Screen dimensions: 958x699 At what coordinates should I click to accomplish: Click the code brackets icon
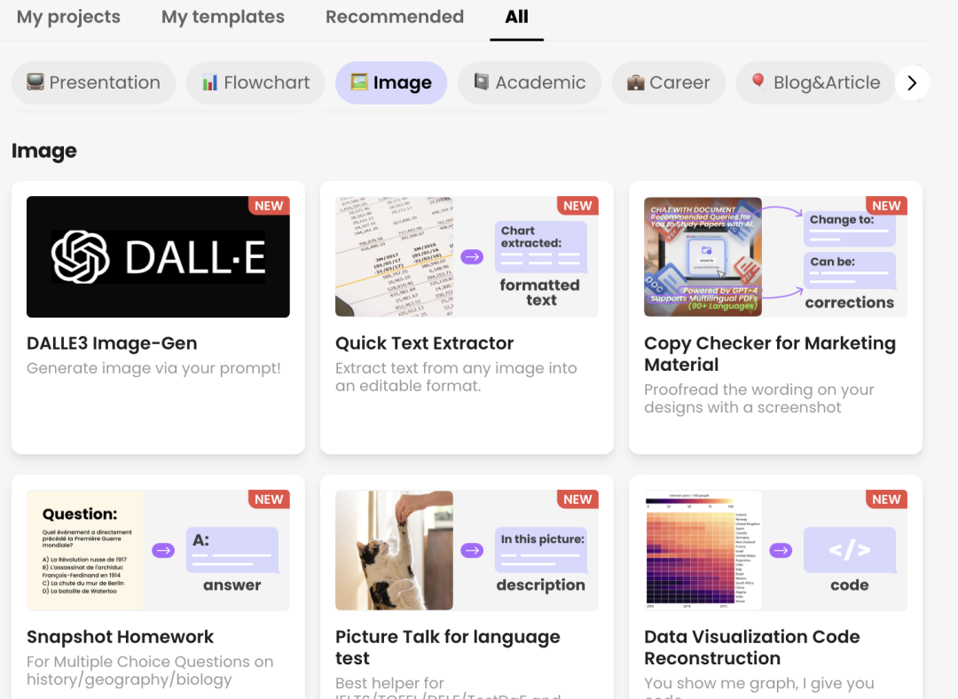(849, 550)
